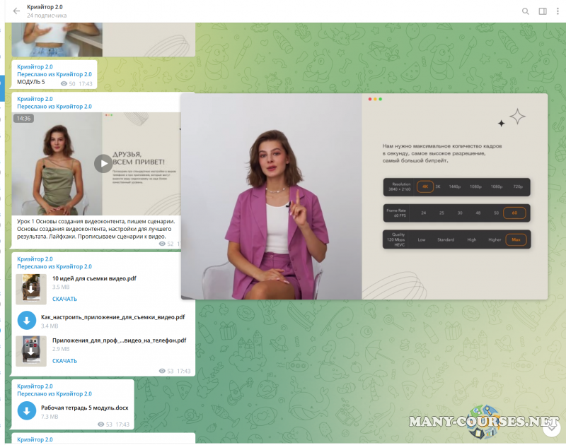Click sender name Криэйтор 2.0 above Рабочая тетрадь file
The width and height of the screenshot is (566, 445).
tap(35, 386)
